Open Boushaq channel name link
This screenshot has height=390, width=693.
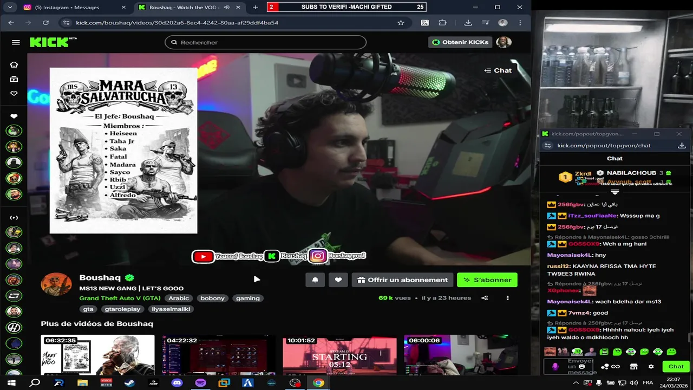point(100,278)
